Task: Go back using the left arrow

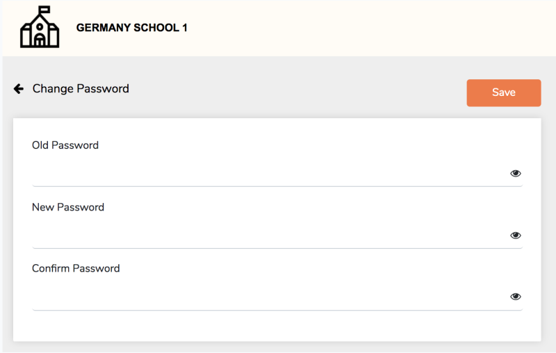Action: click(19, 89)
